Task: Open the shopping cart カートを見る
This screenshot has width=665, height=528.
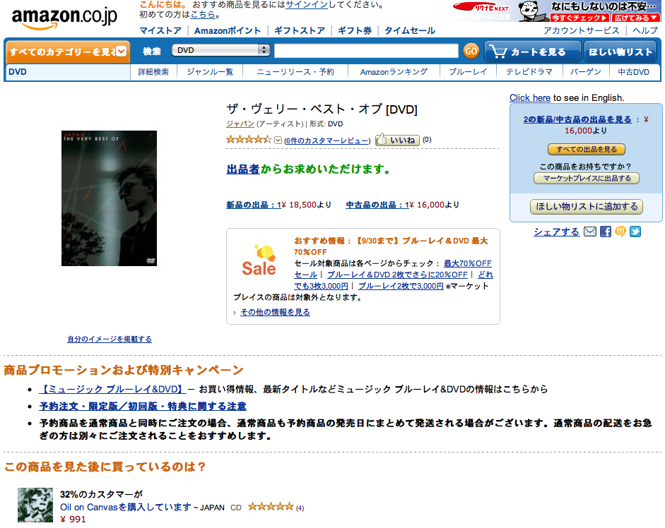Action: click(x=532, y=52)
